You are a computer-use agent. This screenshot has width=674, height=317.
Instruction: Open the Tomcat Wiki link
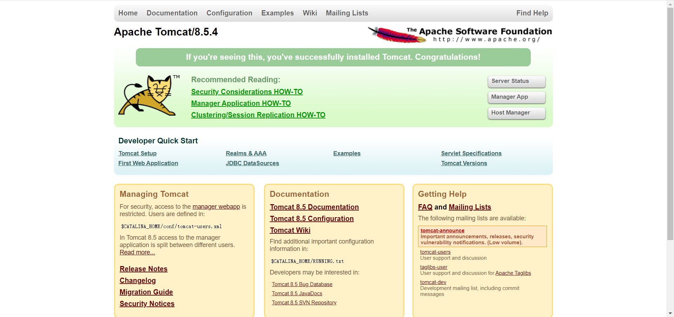click(x=290, y=230)
